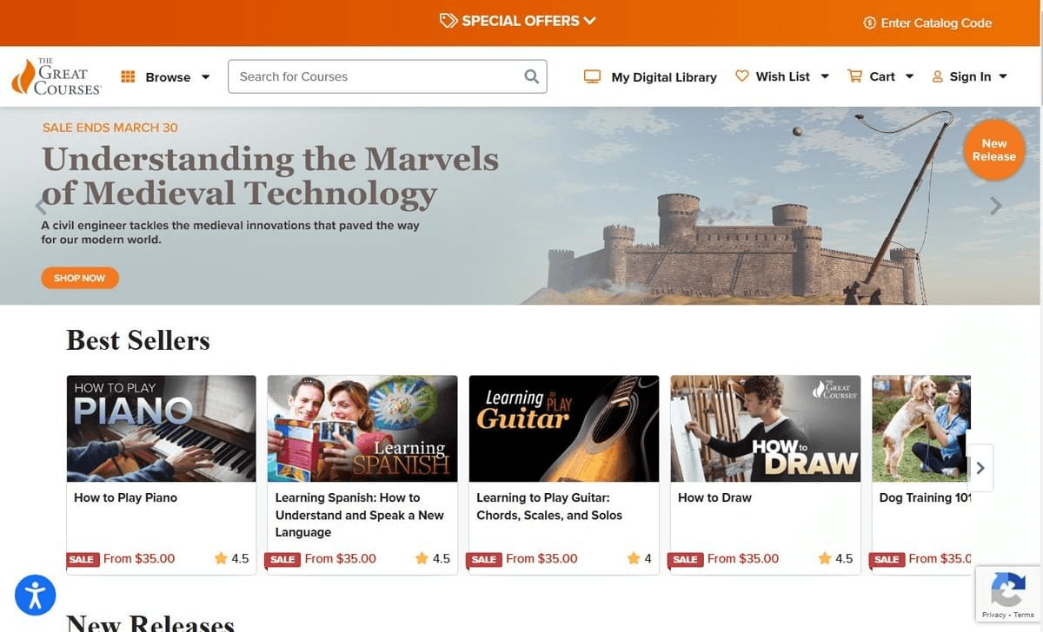The image size is (1043, 632).
Task: Click the Browse grid icon
Action: (x=128, y=76)
